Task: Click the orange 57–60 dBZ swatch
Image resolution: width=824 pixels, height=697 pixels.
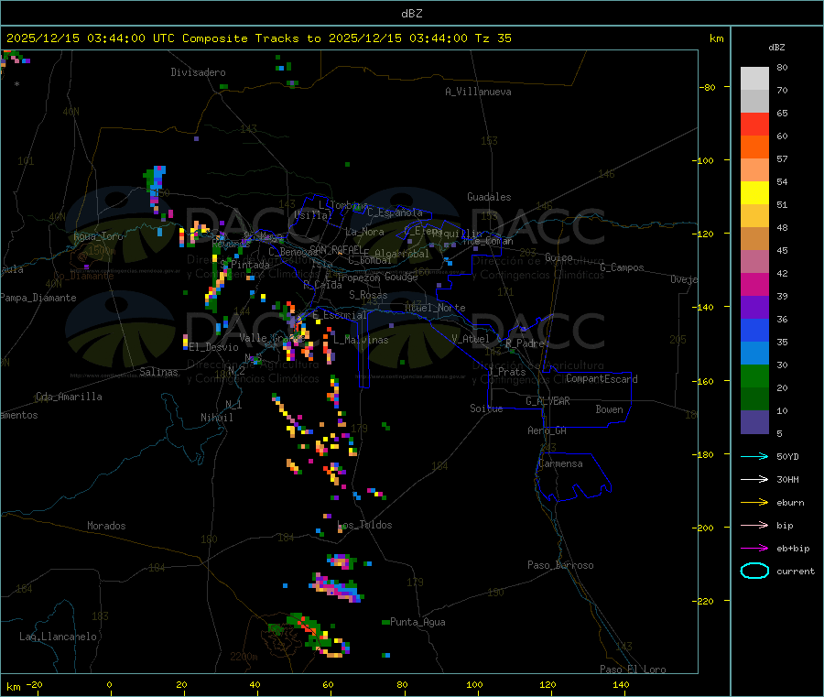Action: tap(754, 147)
